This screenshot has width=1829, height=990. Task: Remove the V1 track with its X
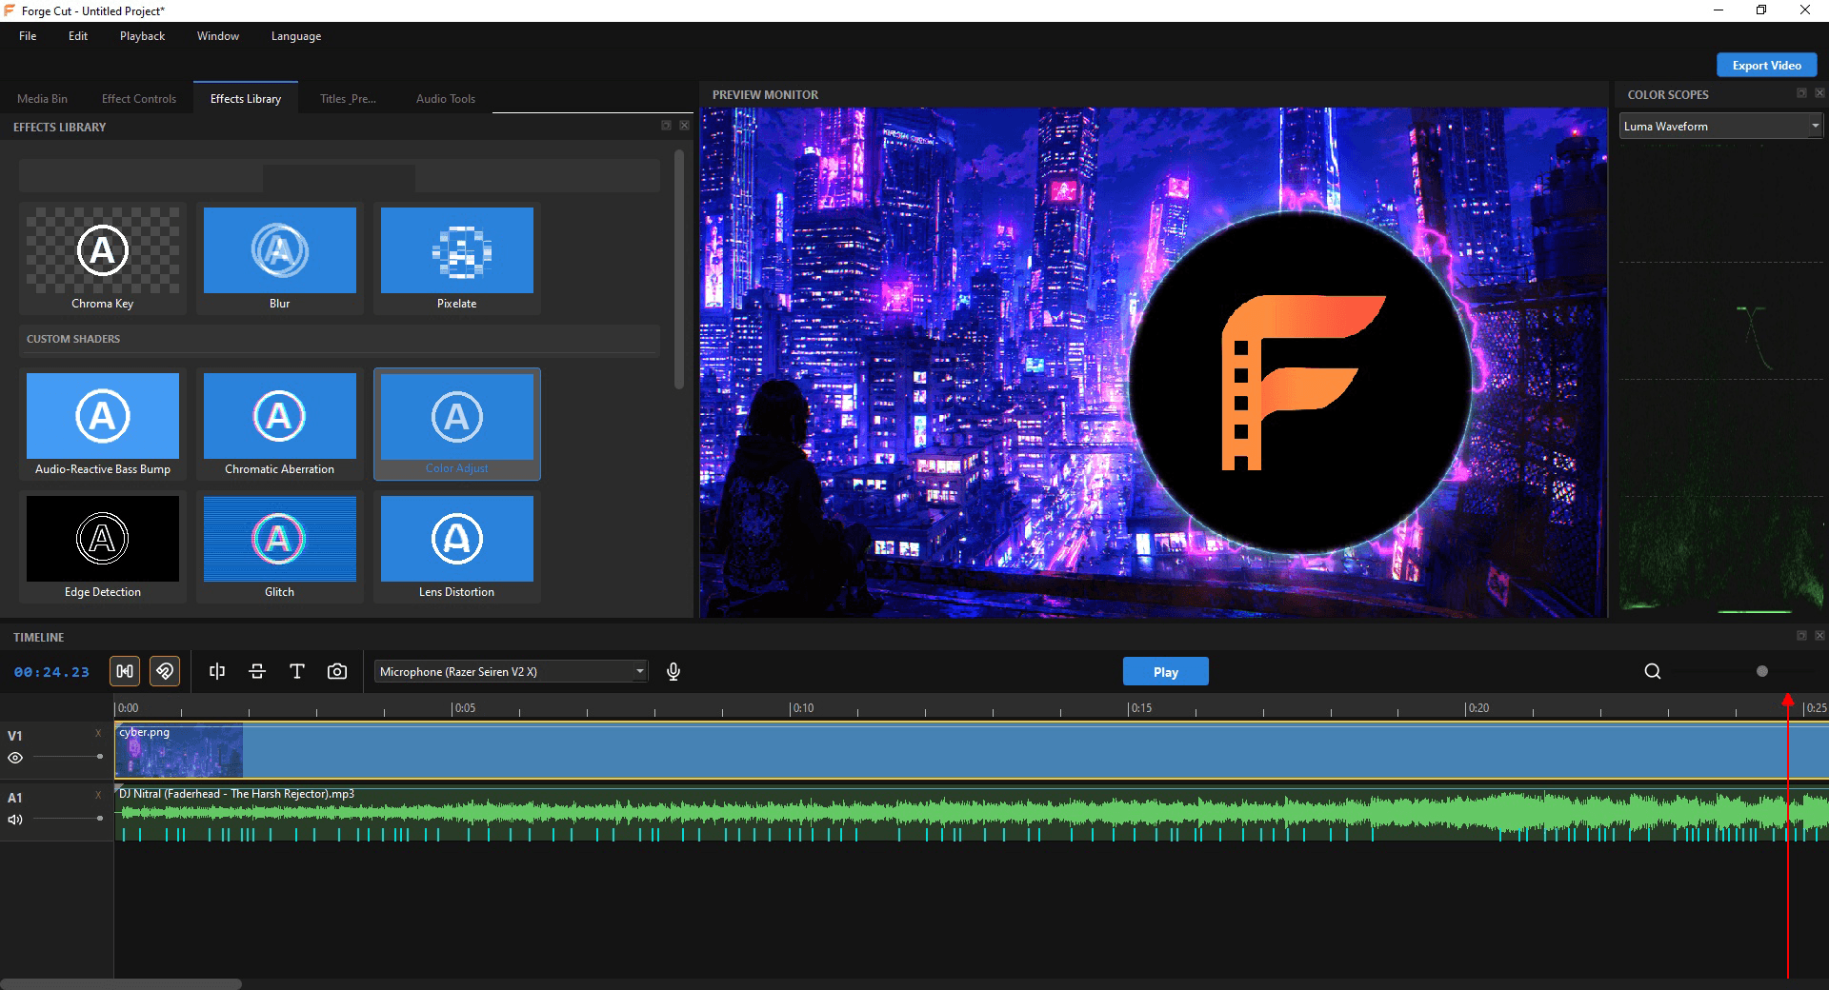[98, 733]
